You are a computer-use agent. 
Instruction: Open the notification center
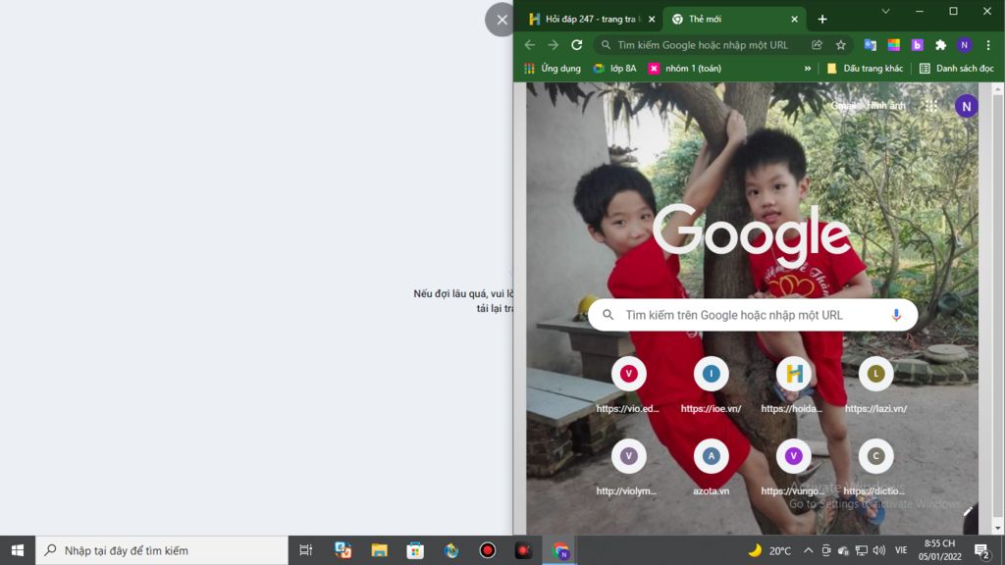pyautogui.click(x=981, y=550)
